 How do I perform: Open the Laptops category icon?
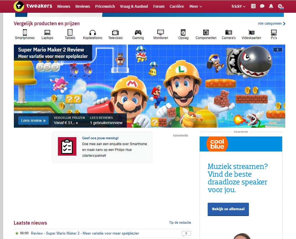pyautogui.click(x=47, y=32)
